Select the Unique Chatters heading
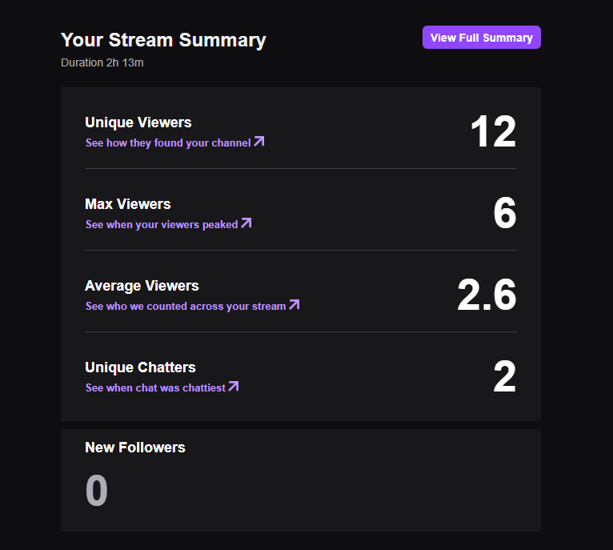 (x=140, y=367)
